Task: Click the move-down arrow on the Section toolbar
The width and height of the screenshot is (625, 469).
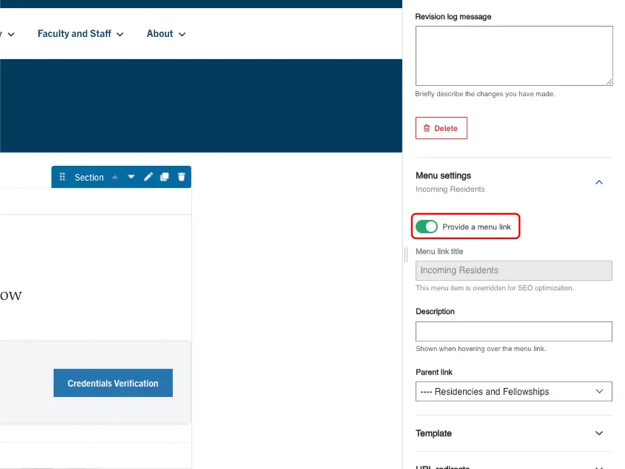Action: coord(131,177)
